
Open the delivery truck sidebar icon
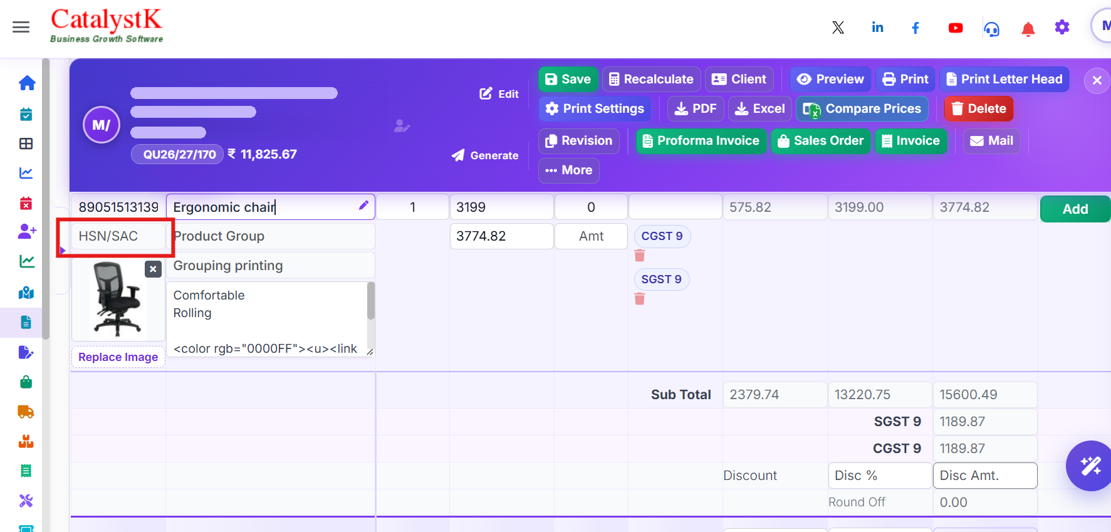pos(26,412)
